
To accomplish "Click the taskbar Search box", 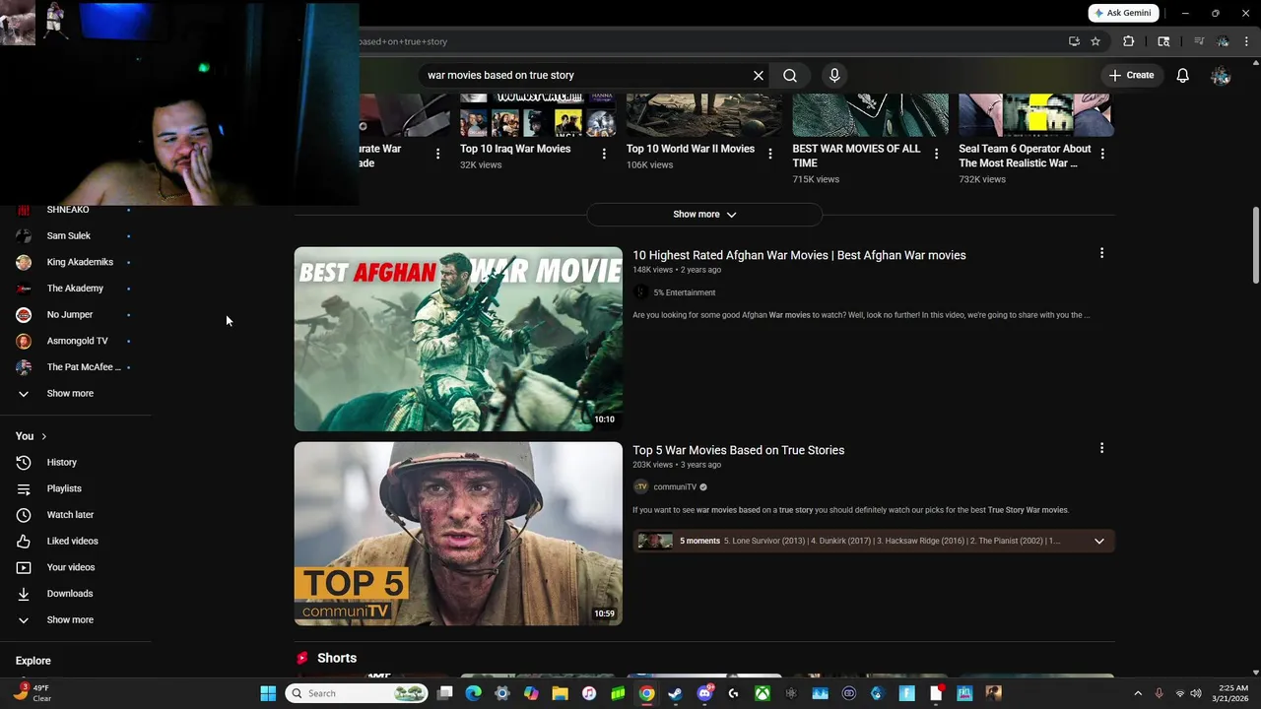I will 358,693.
